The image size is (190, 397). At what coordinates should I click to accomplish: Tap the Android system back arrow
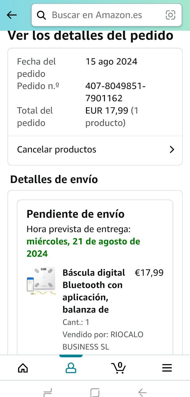pos(142,393)
